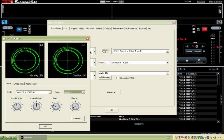Open the Windows Start menu
The width and height of the screenshot is (224, 140).
9,137
